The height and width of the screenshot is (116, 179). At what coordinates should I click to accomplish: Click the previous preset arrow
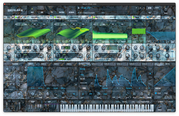pos(141,8)
